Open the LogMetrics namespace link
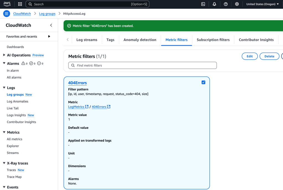The height and width of the screenshot is (190, 283). point(76,107)
